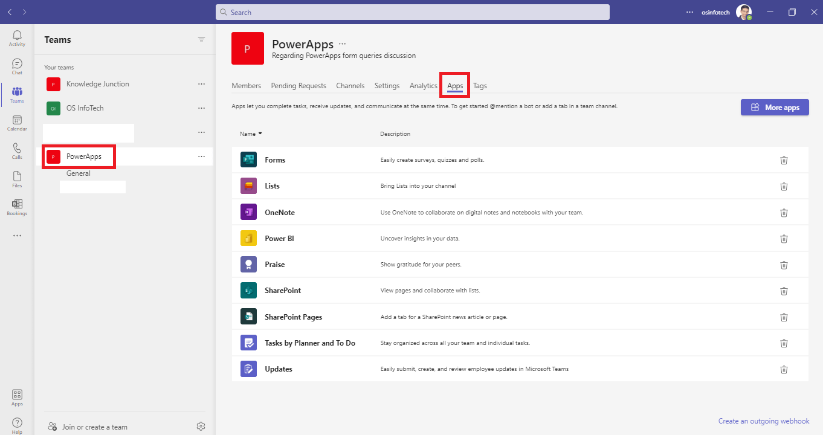Viewport: 823px width, 435px height.
Task: Remove the Power BI app
Action: [x=784, y=239]
